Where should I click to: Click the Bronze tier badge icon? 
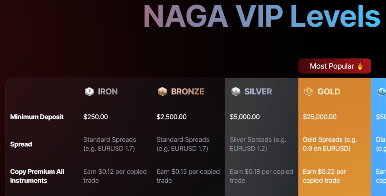pos(162,91)
